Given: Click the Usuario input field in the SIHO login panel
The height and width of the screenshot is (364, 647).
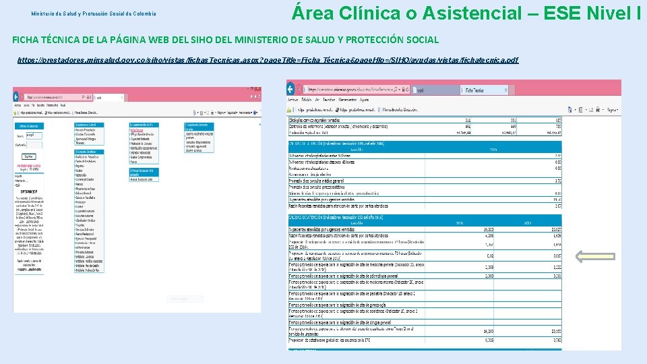Looking at the screenshot, I should click(x=34, y=135).
